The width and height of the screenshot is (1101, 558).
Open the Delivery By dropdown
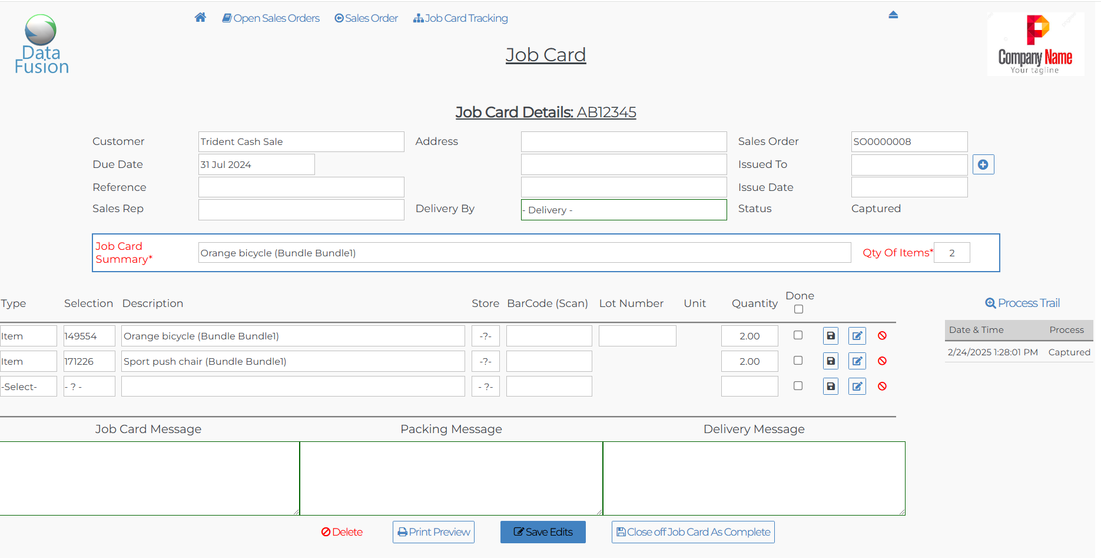coord(624,210)
